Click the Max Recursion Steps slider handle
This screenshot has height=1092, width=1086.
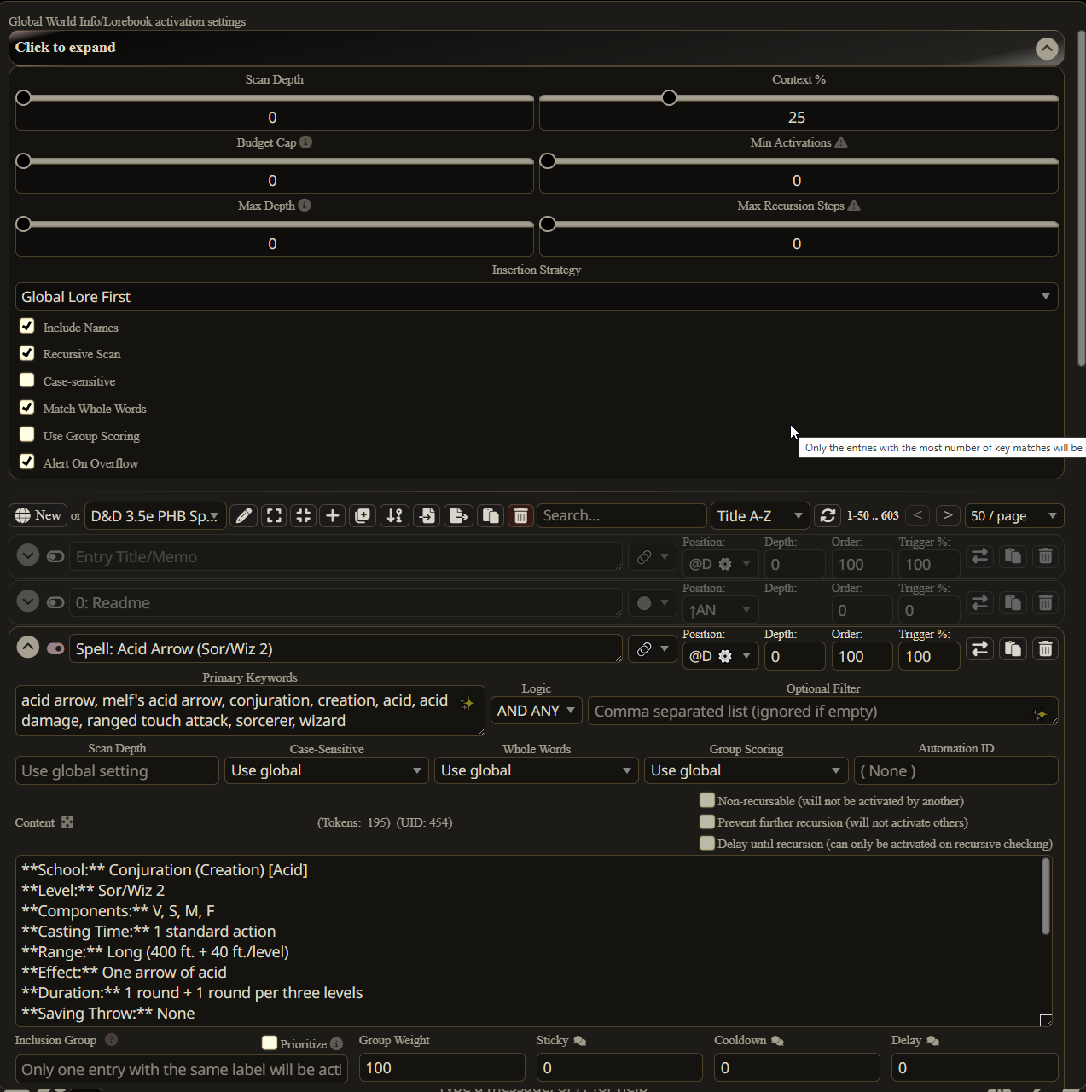[x=548, y=224]
